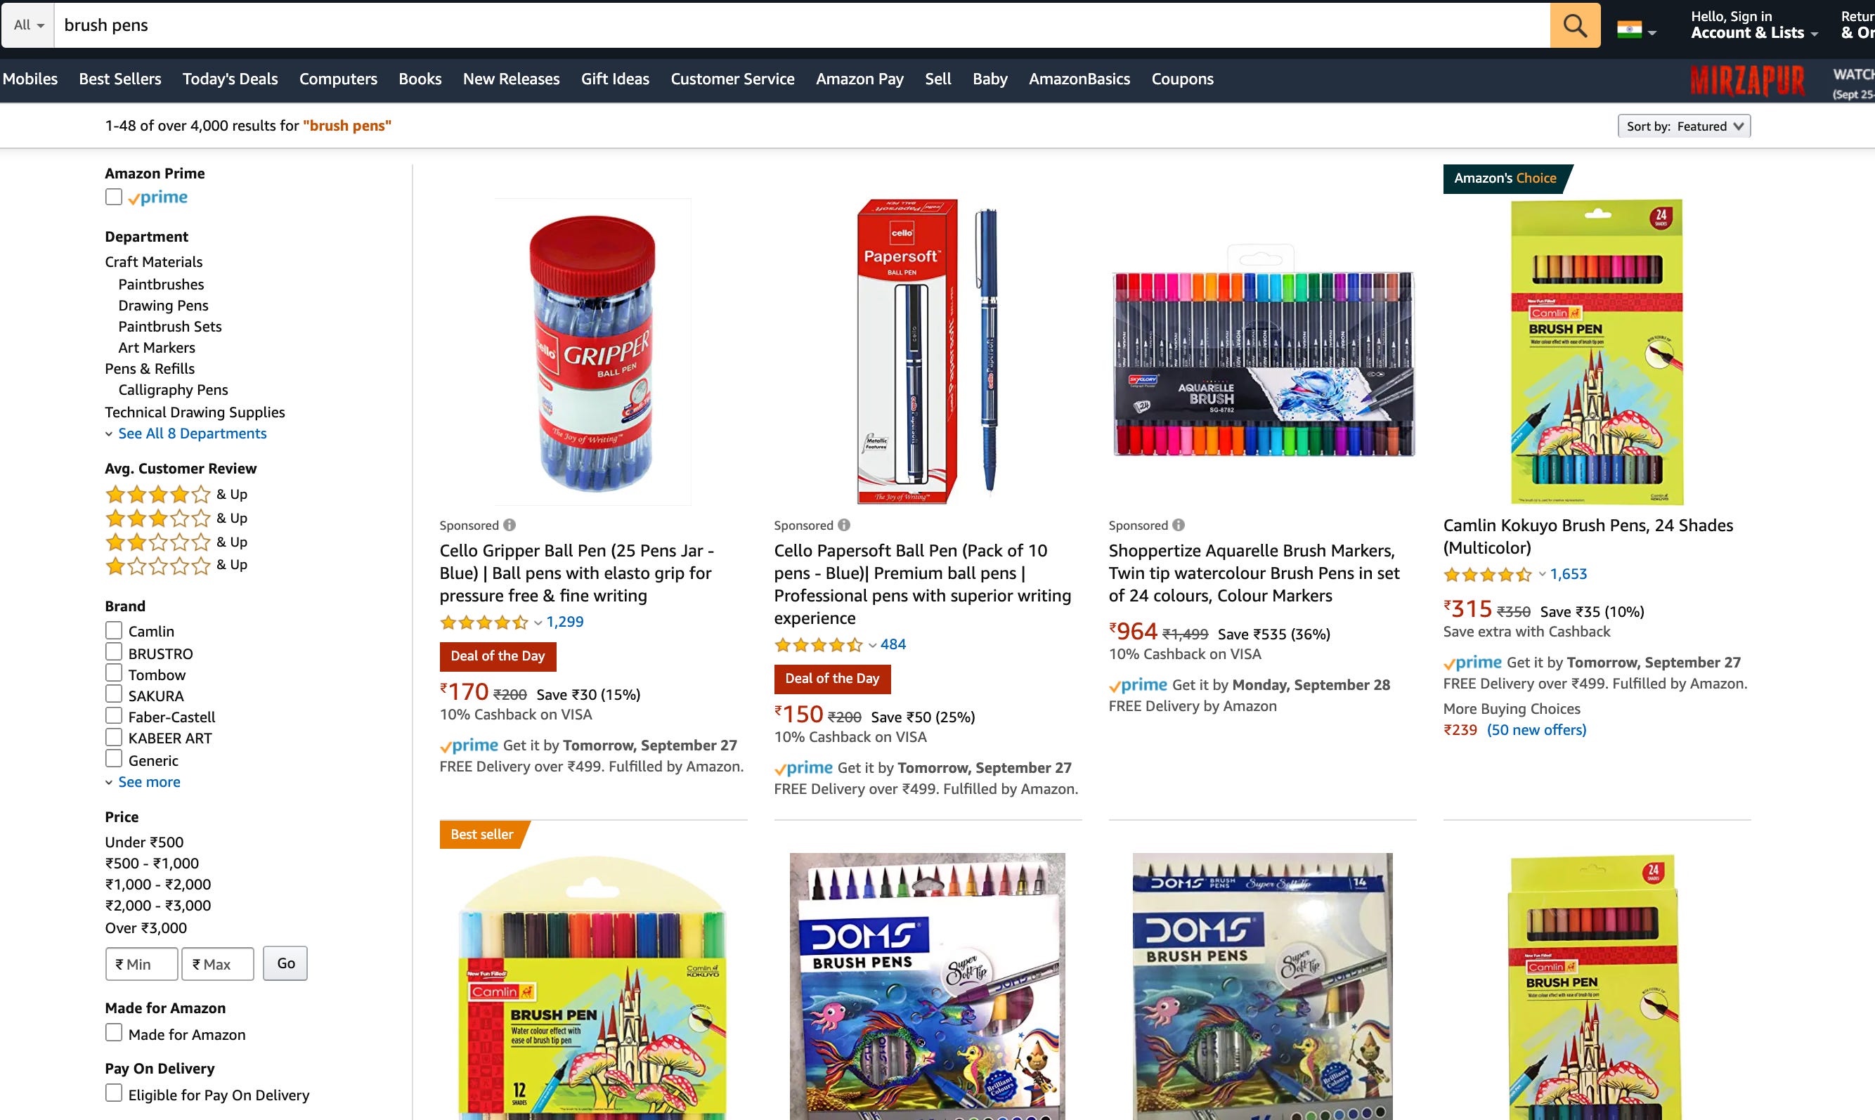Open the Sort by Featured dropdown
Viewport: 1875px width, 1120px height.
[1684, 126]
